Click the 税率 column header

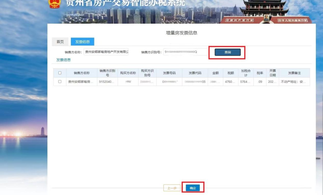click(x=260, y=73)
